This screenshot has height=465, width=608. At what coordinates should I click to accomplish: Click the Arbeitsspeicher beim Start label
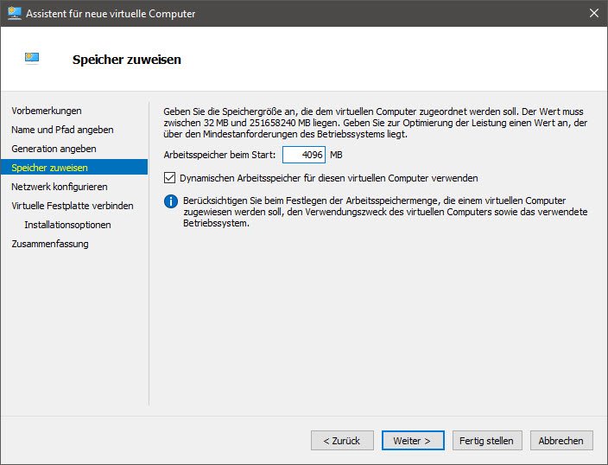click(x=219, y=155)
